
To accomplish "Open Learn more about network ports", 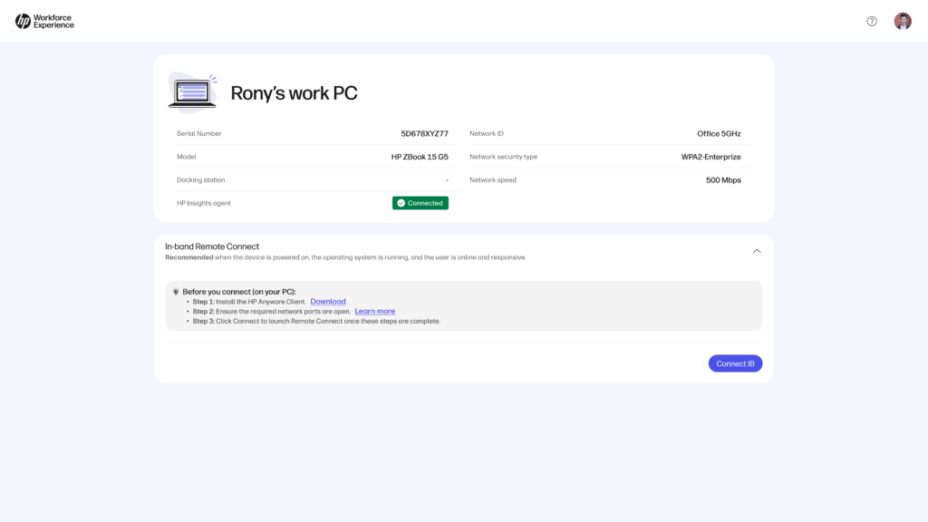I will pos(374,312).
